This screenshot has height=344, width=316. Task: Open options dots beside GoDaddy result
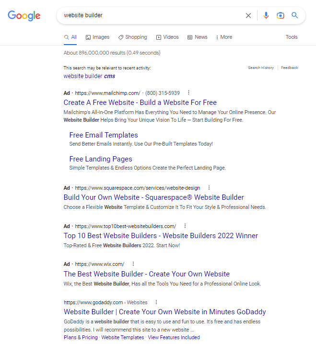tap(156, 302)
